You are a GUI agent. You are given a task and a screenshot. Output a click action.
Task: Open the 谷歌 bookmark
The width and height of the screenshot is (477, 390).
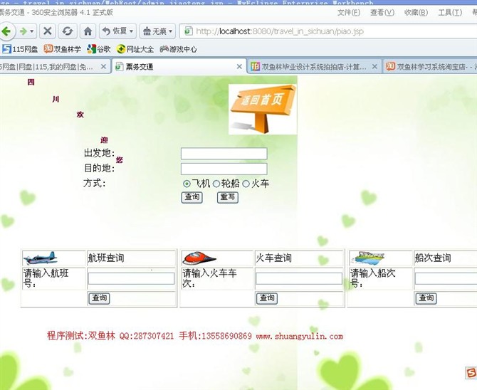tap(98, 49)
